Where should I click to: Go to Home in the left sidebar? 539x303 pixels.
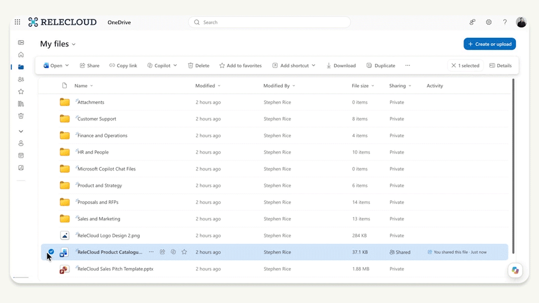[21, 55]
